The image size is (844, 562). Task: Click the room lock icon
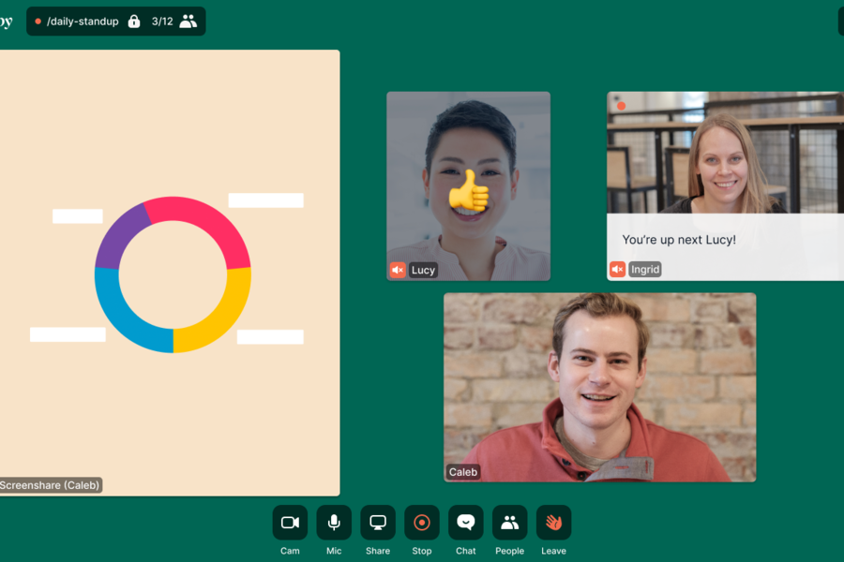point(134,21)
